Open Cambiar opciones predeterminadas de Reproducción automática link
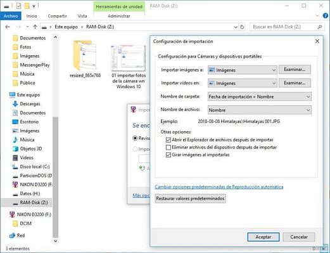The height and width of the screenshot is (253, 330). tap(219, 187)
